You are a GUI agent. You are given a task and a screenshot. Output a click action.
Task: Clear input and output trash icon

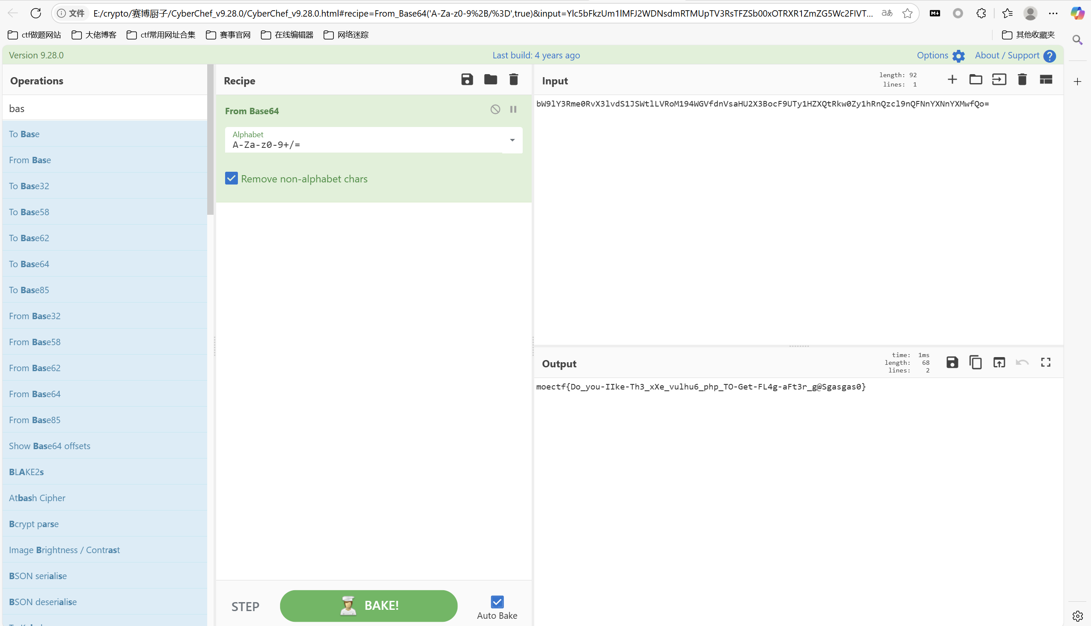[1022, 80]
